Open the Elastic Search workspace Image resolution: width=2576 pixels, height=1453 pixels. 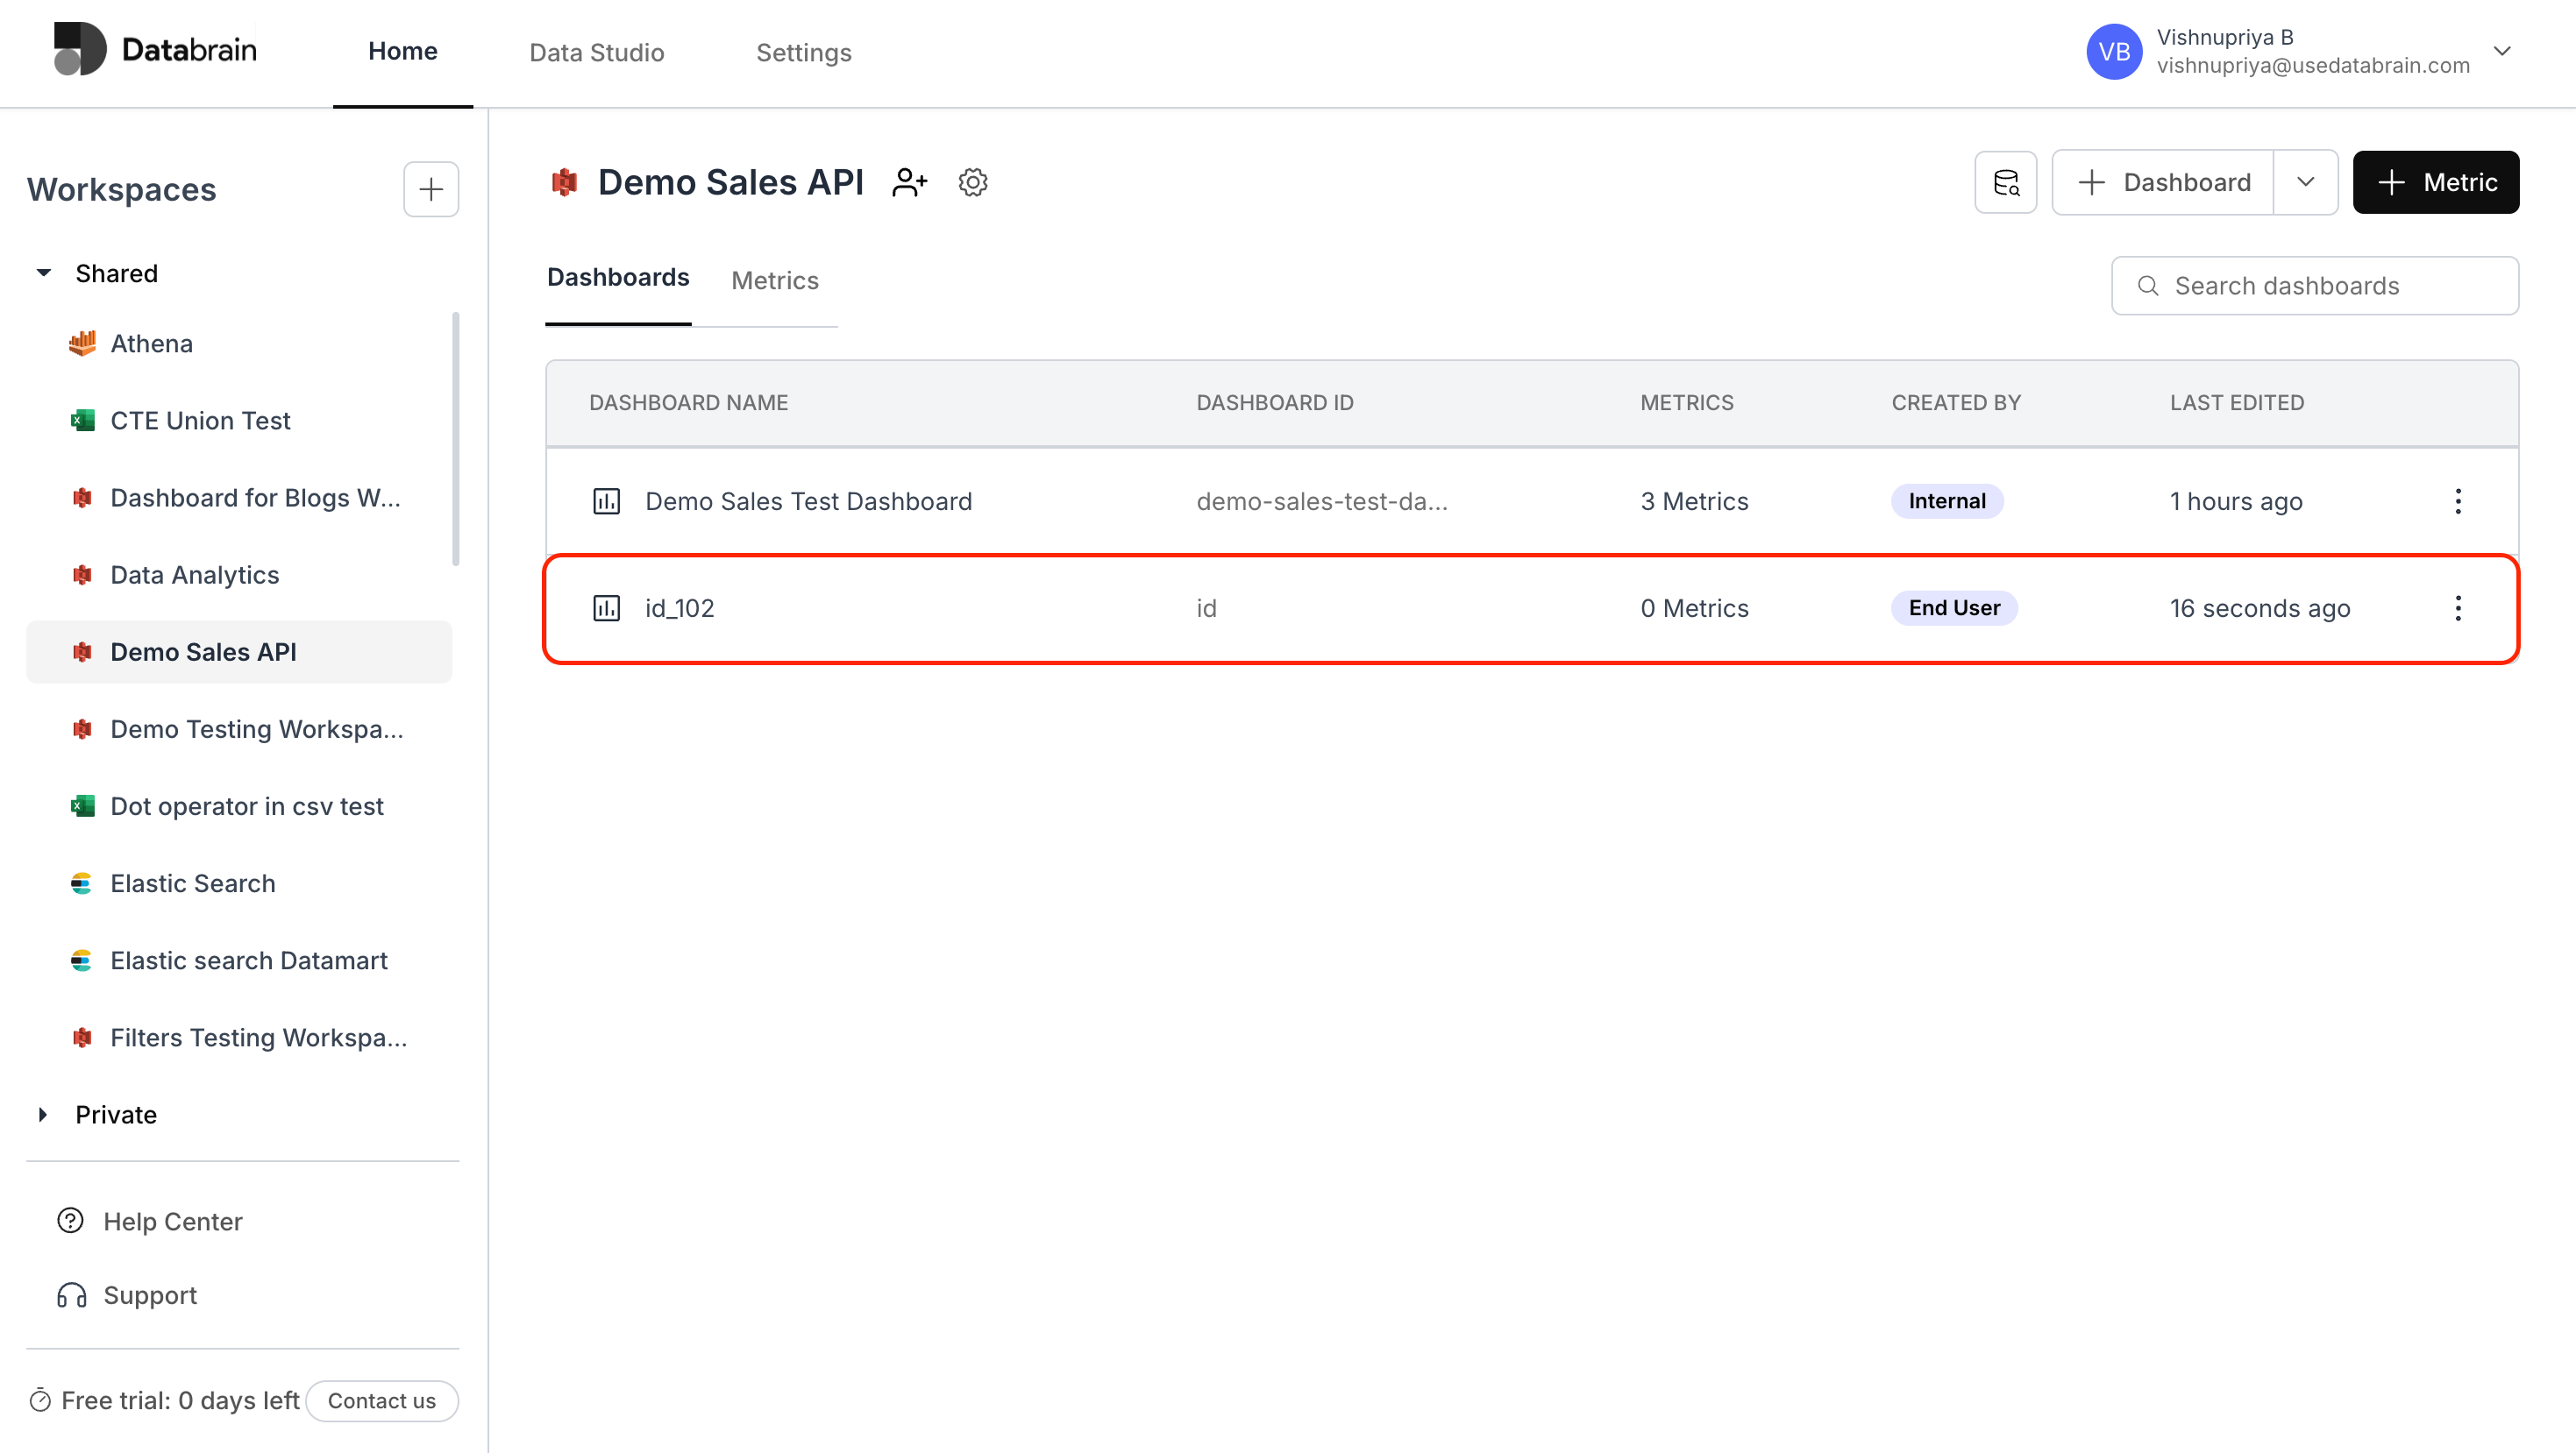pyautogui.click(x=193, y=883)
